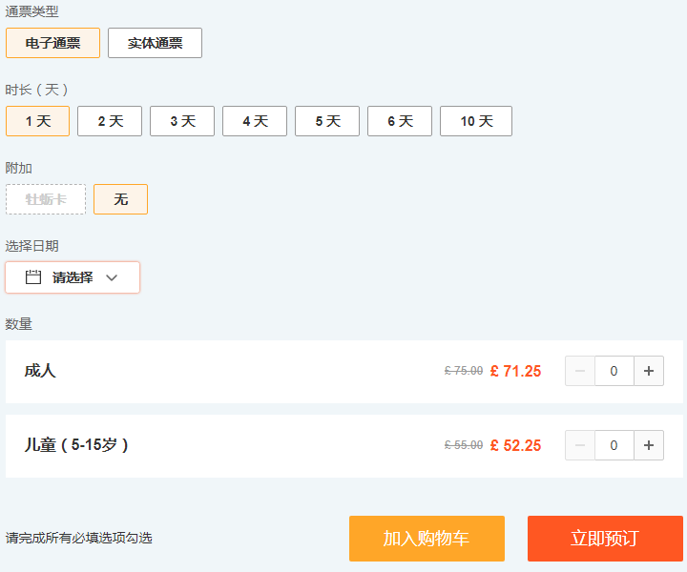The height and width of the screenshot is (572, 687).
Task: Choose the 5 天 duration
Action: pos(327,121)
